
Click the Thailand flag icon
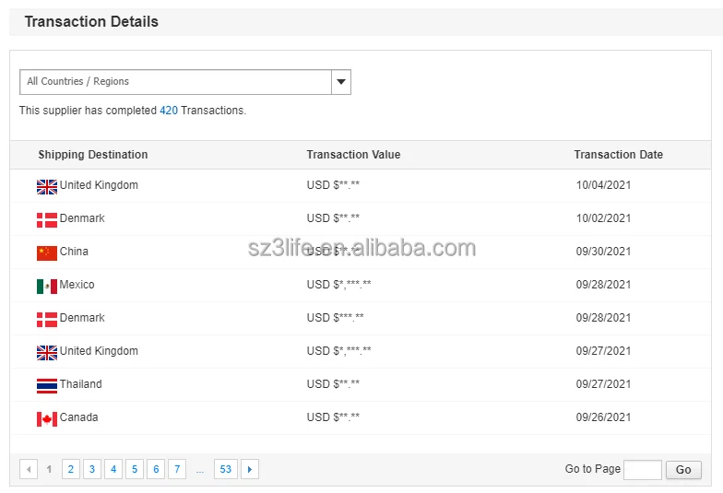pos(47,385)
